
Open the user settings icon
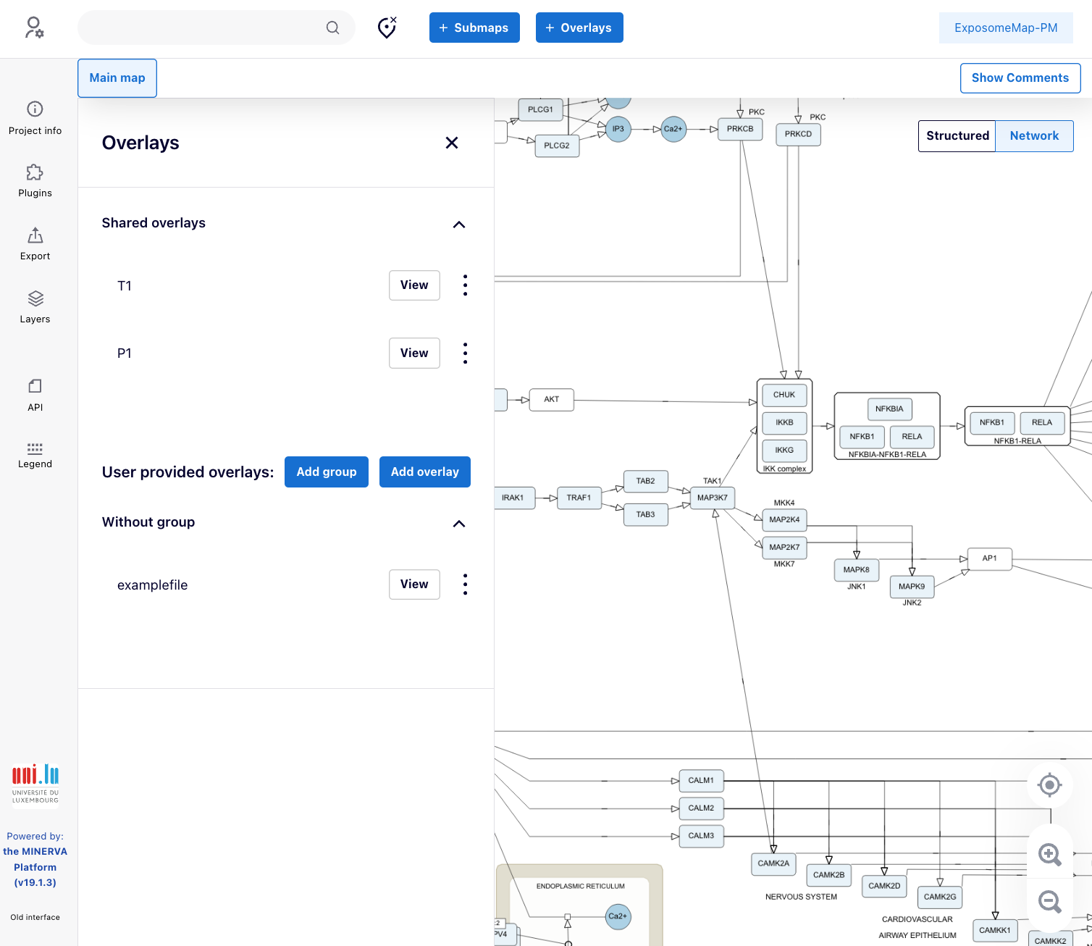34,28
